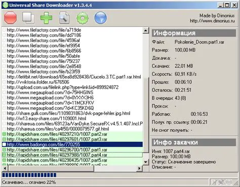Click the Инфо закачки panel header
Screen dimensions: 240x187
(193, 142)
